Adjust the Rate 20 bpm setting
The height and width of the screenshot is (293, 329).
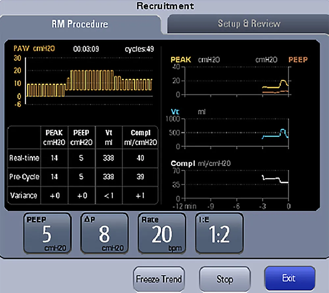coord(162,233)
